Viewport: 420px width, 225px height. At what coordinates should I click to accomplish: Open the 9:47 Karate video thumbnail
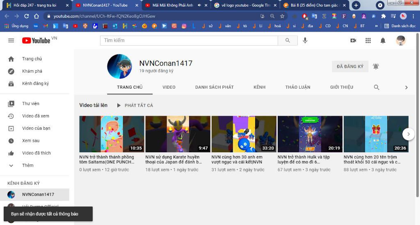pos(178,134)
